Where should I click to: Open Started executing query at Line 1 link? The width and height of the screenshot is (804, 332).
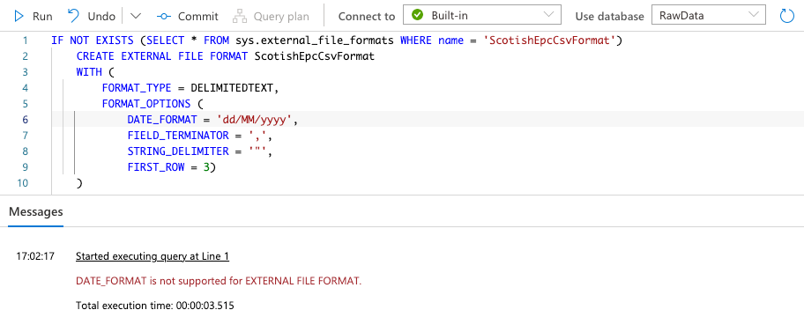tap(153, 256)
